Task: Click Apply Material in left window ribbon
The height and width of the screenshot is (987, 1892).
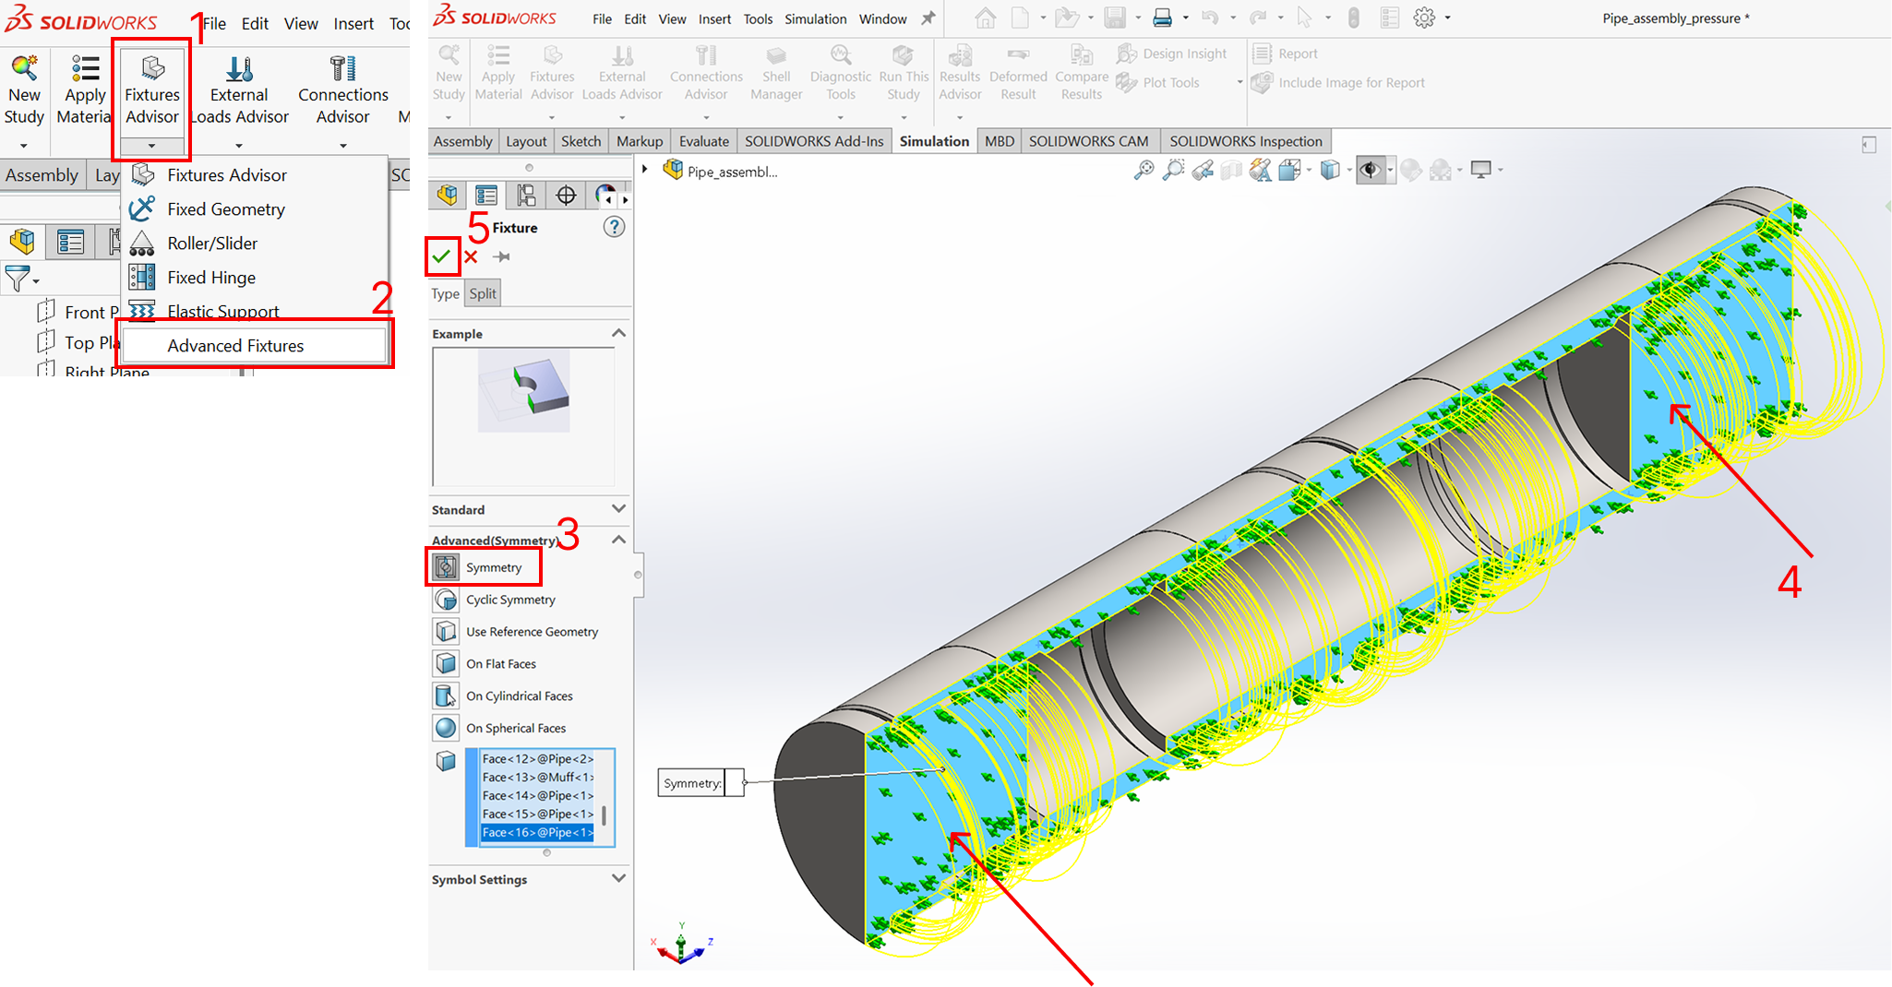Action: click(84, 90)
